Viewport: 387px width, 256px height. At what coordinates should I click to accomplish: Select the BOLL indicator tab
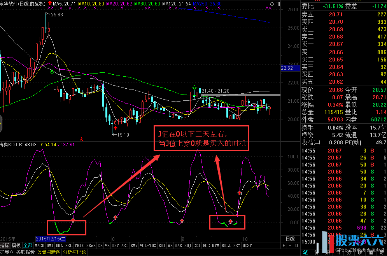click(226, 245)
